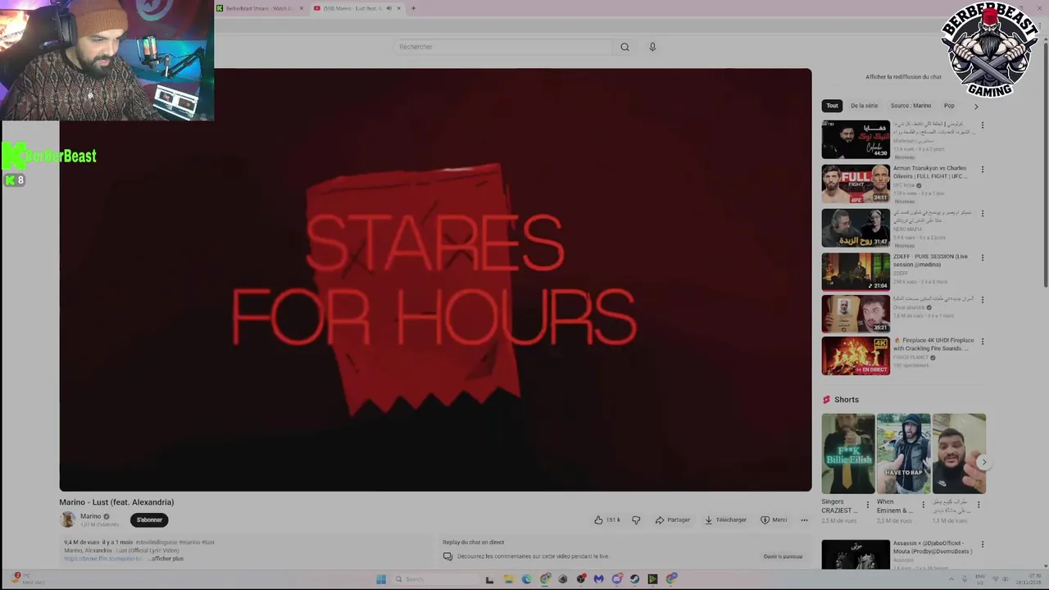Click the Fireplace 4K UHD video title
Image resolution: width=1049 pixels, height=590 pixels.
tap(933, 344)
